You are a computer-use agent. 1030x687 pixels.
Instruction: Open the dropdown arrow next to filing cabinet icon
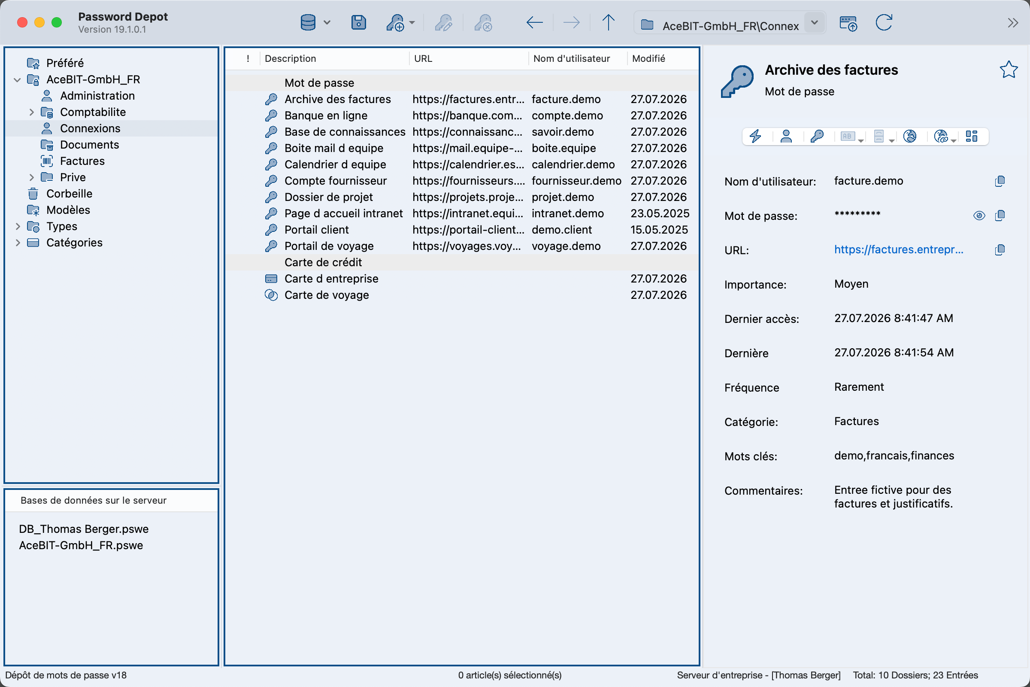coord(892,140)
